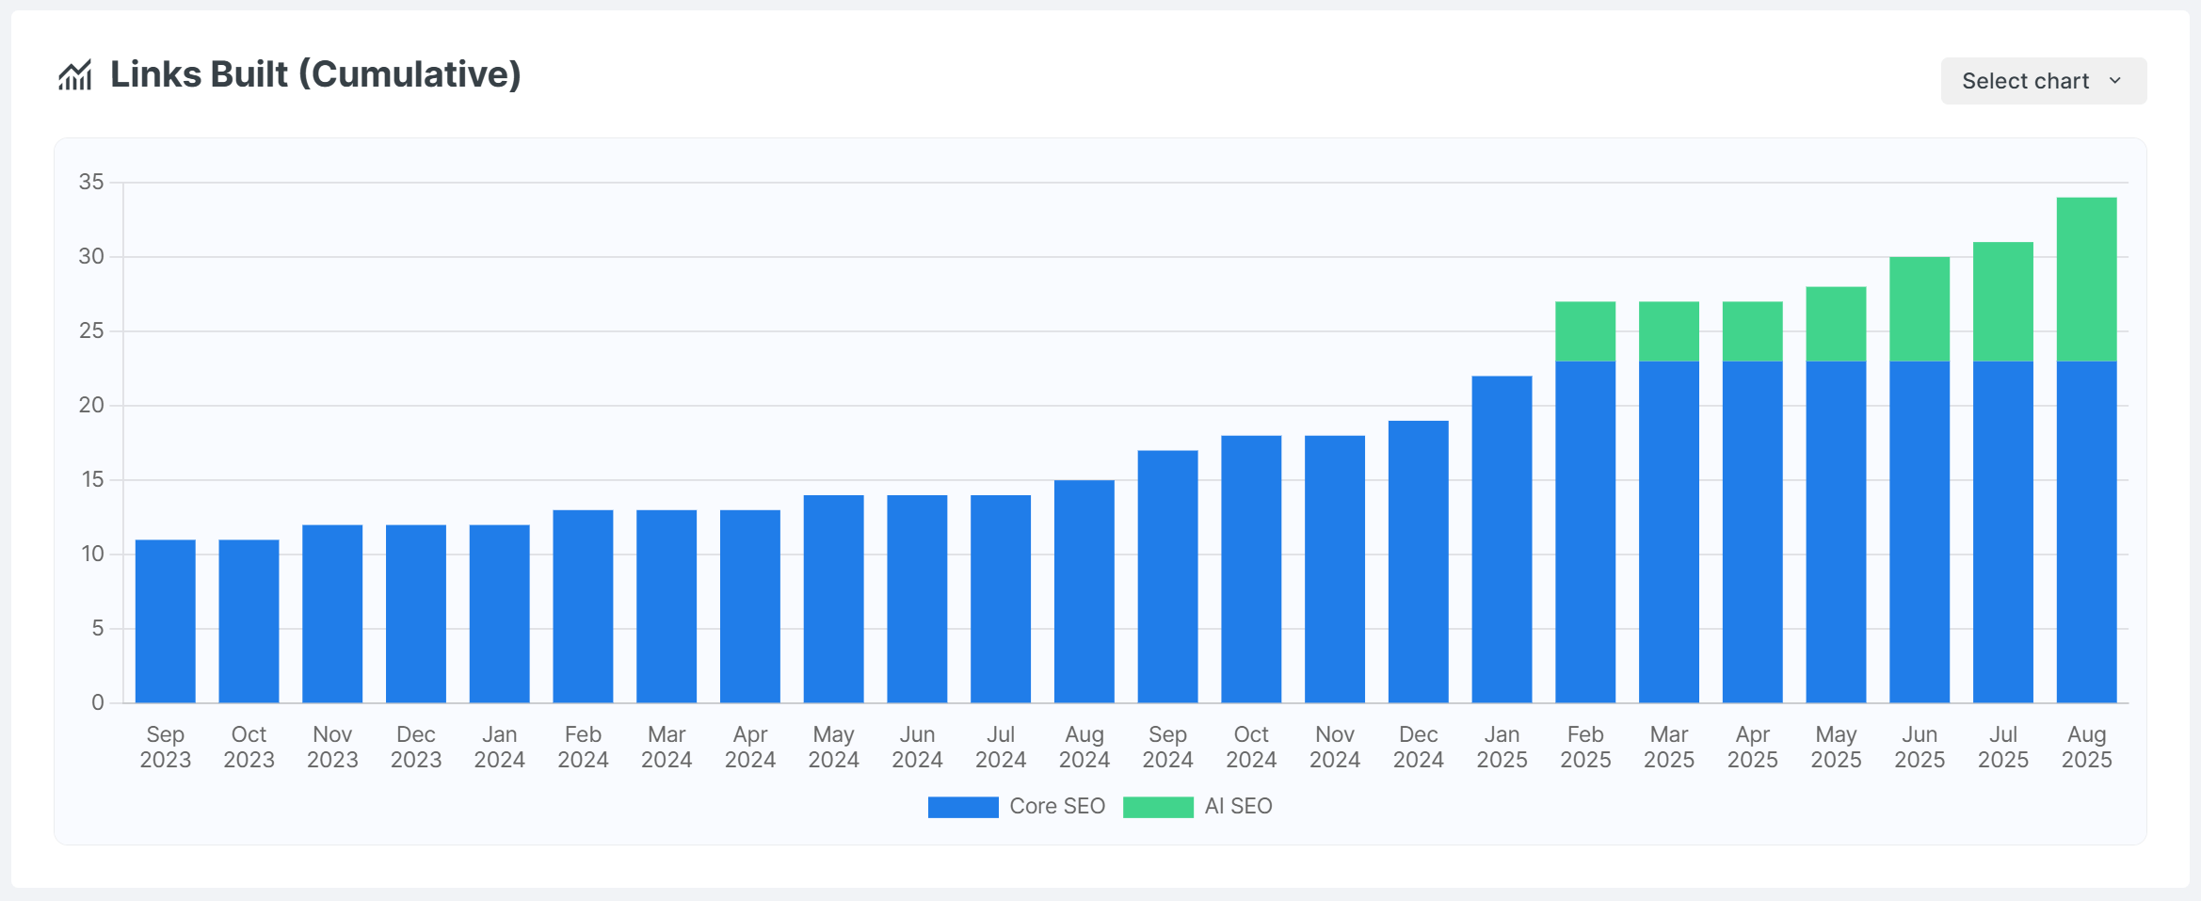Viewport: 2201px width, 901px height.
Task: Click the green AI SEO segment for Aug 2025
Action: (2086, 280)
